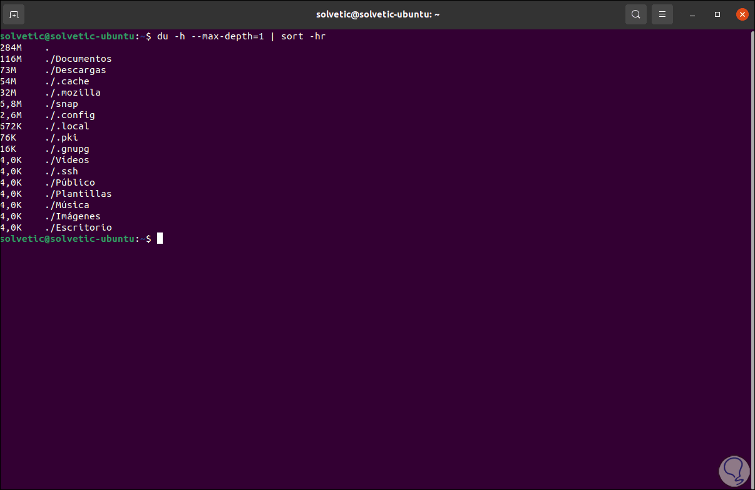Close the terminal window
Image resolution: width=755 pixels, height=490 pixels.
point(742,14)
